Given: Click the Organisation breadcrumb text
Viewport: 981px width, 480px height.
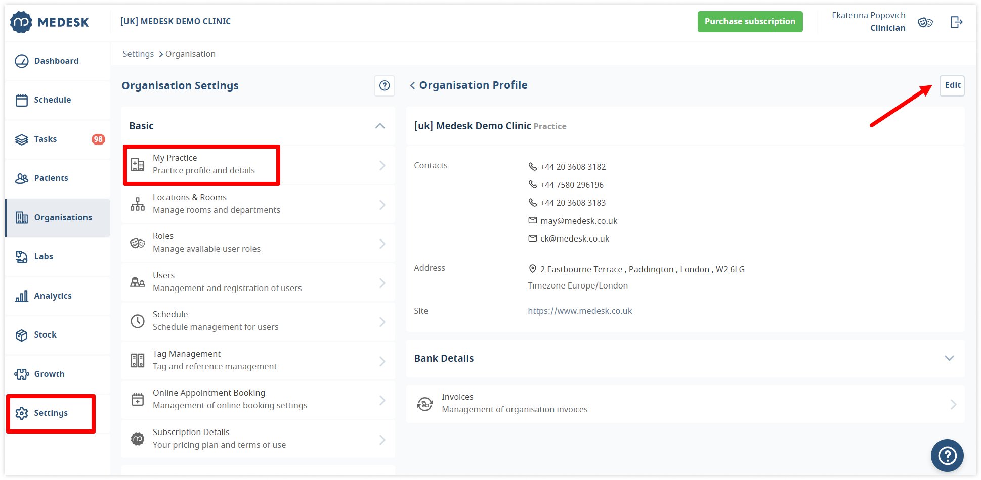Looking at the screenshot, I should point(190,54).
